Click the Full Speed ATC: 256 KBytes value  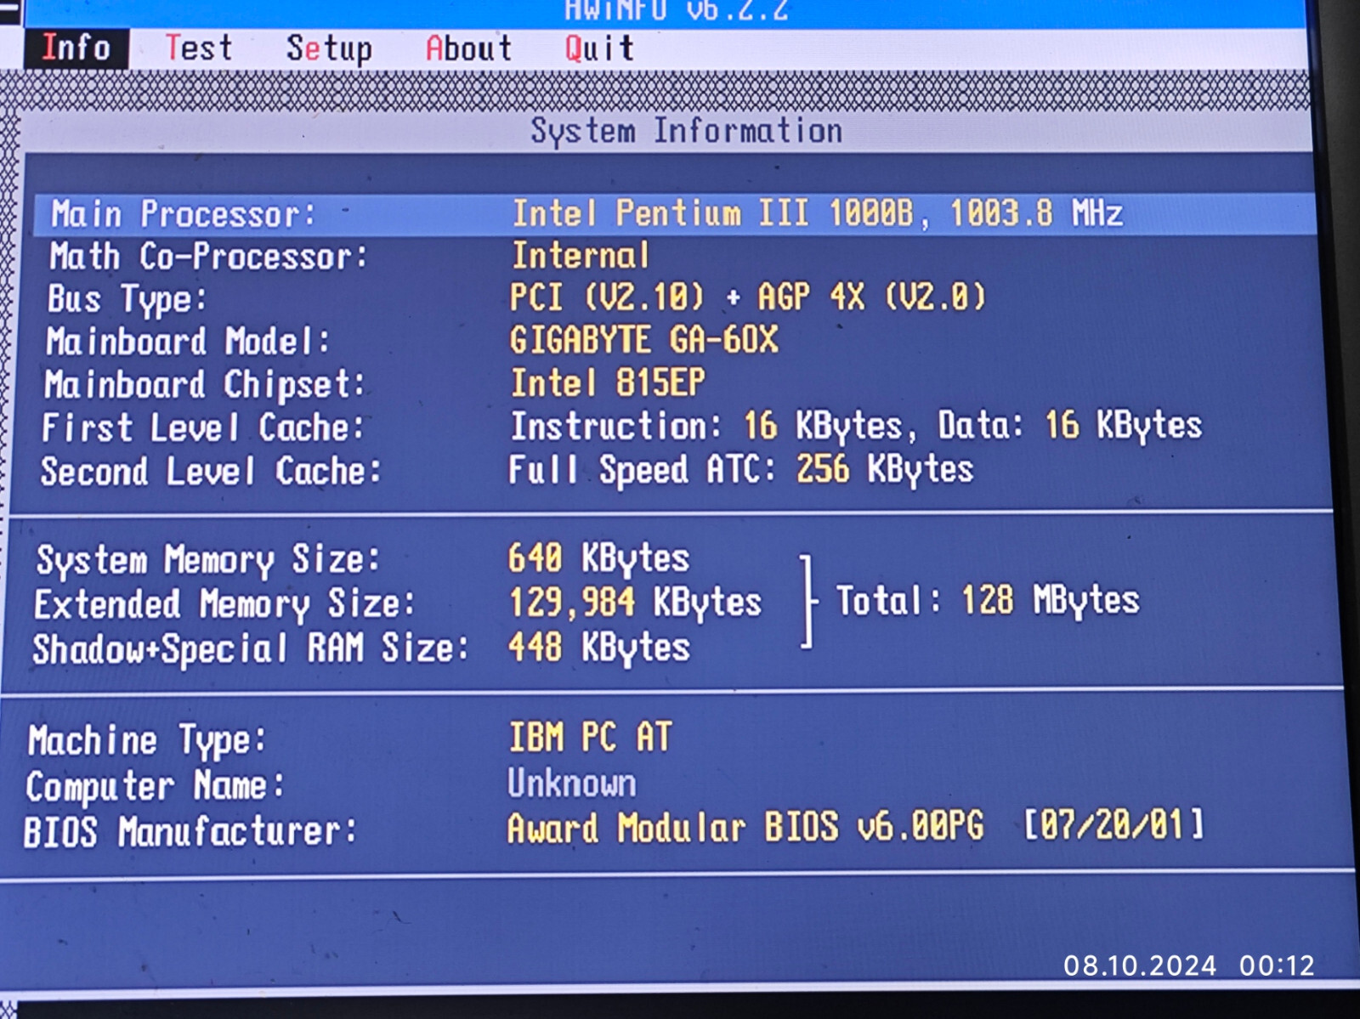740,469
